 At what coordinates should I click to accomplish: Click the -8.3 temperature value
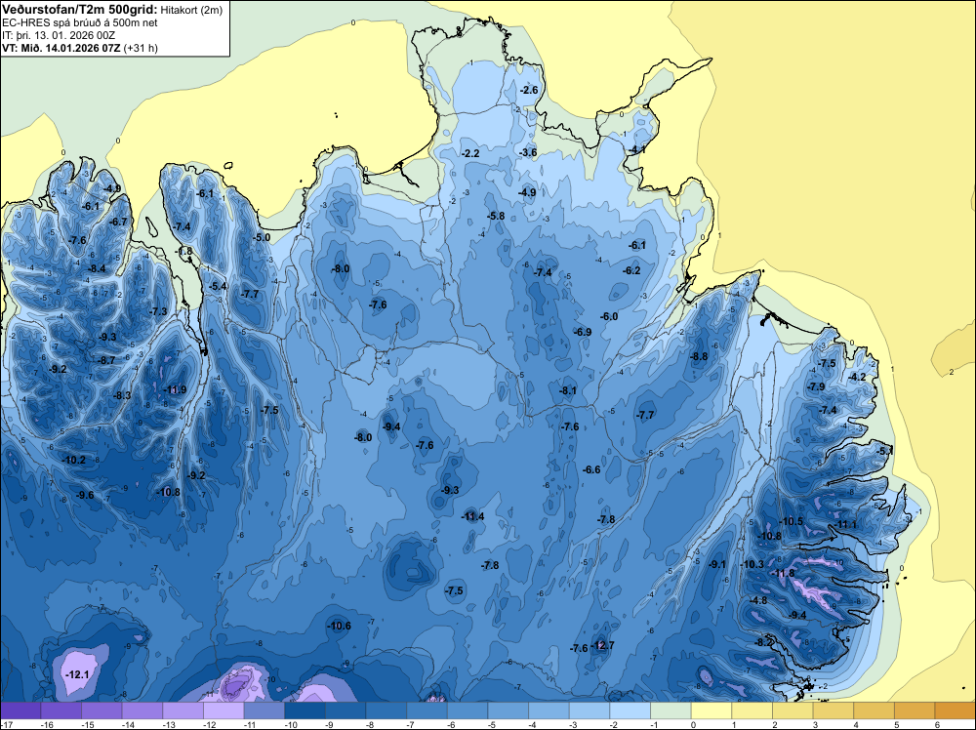(x=122, y=396)
